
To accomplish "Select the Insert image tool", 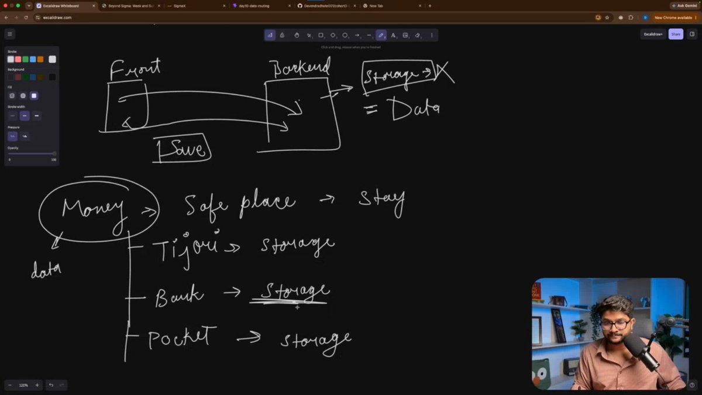I will click(x=405, y=35).
